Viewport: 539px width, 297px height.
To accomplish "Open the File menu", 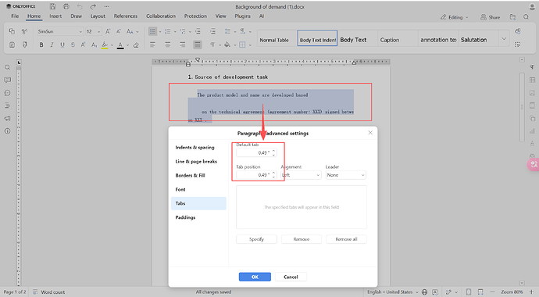I will (x=15, y=16).
